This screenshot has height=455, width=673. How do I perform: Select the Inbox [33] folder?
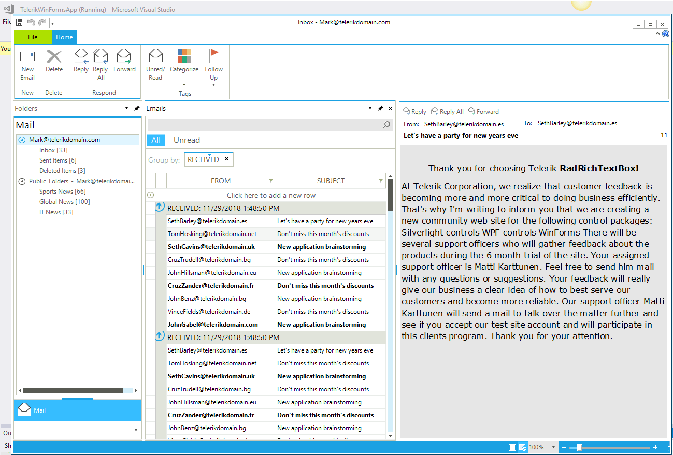point(53,150)
